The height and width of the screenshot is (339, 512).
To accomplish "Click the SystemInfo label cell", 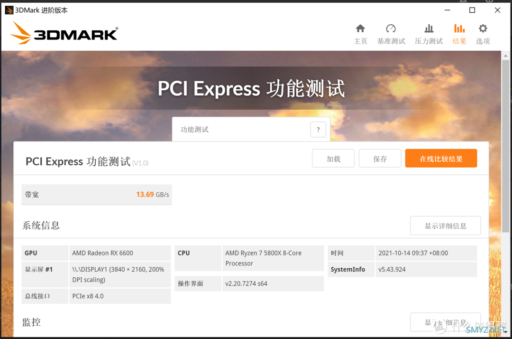I will pyautogui.click(x=351, y=269).
